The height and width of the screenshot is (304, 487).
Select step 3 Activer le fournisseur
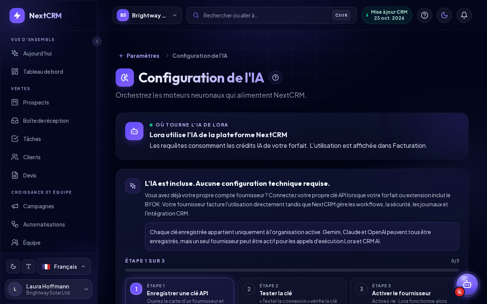click(x=405, y=291)
